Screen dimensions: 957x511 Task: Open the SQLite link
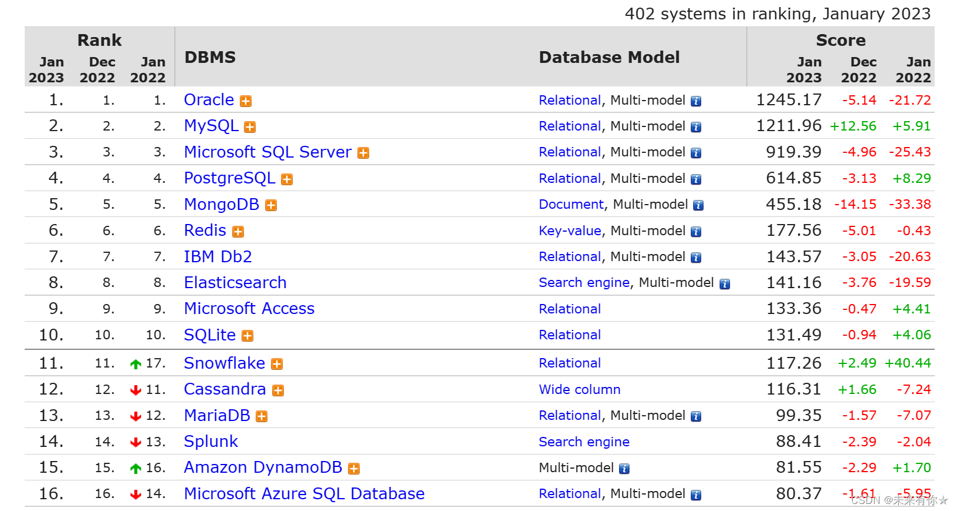click(210, 335)
